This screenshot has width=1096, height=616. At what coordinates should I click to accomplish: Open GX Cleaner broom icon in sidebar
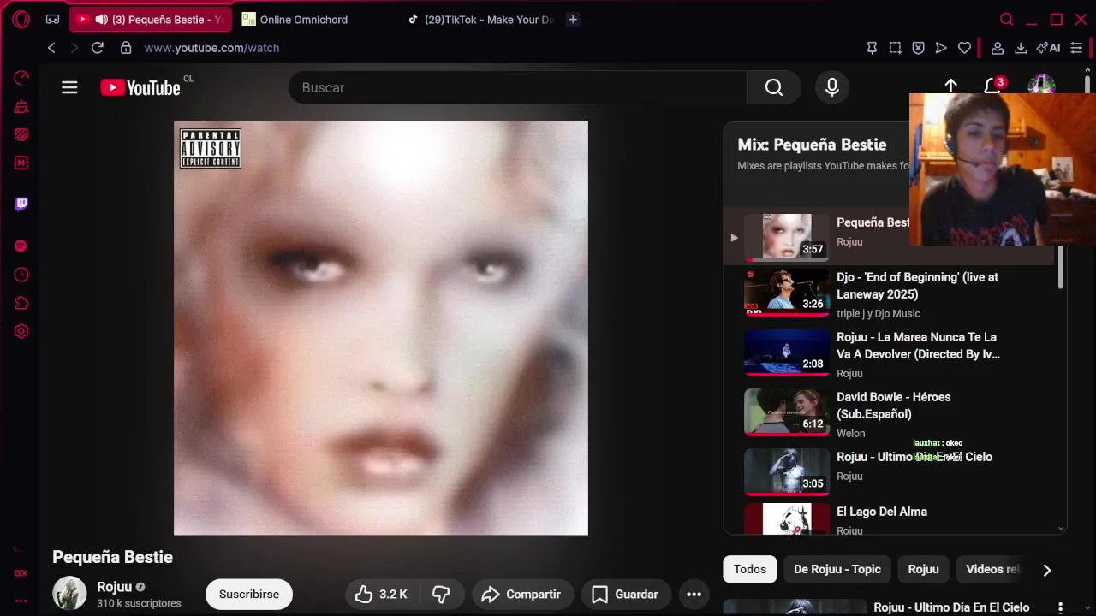(21, 107)
